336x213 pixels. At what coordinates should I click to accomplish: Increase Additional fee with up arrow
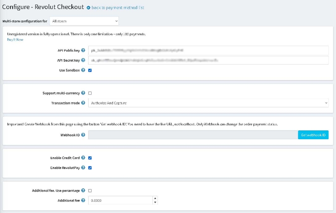coord(155,198)
